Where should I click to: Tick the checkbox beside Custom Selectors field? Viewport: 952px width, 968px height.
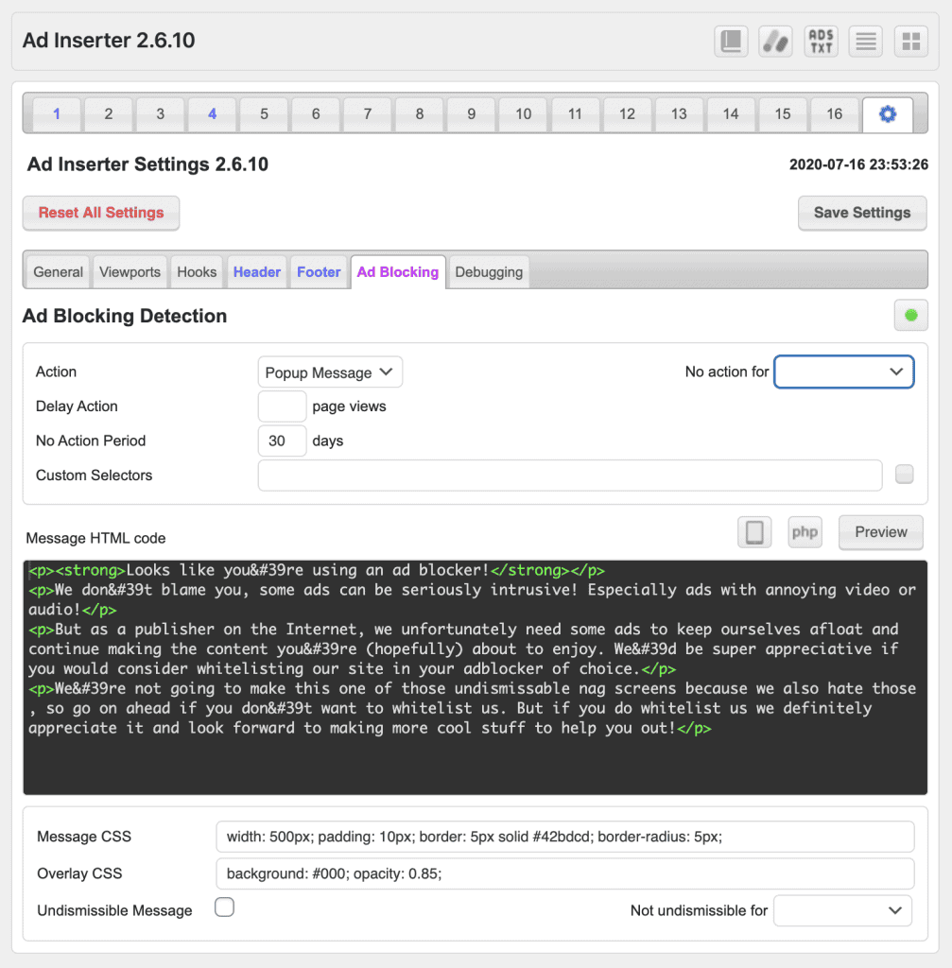pos(905,475)
